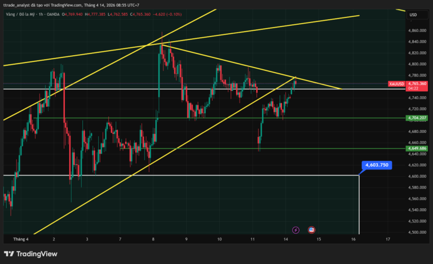This screenshot has height=264, width=433.
Task: Click the 4,780.000 price axis label
Action: [x=417, y=75]
